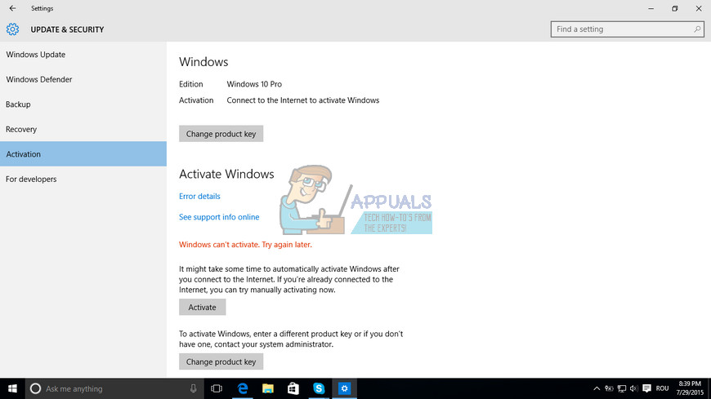The image size is (711, 399).
Task: Show hidden system tray icons
Action: (x=597, y=388)
